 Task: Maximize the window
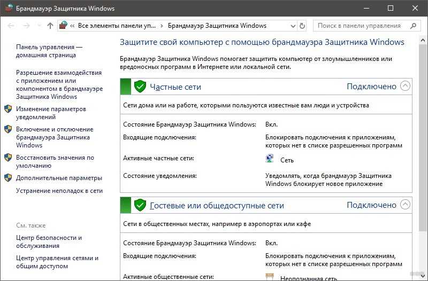[391, 8]
